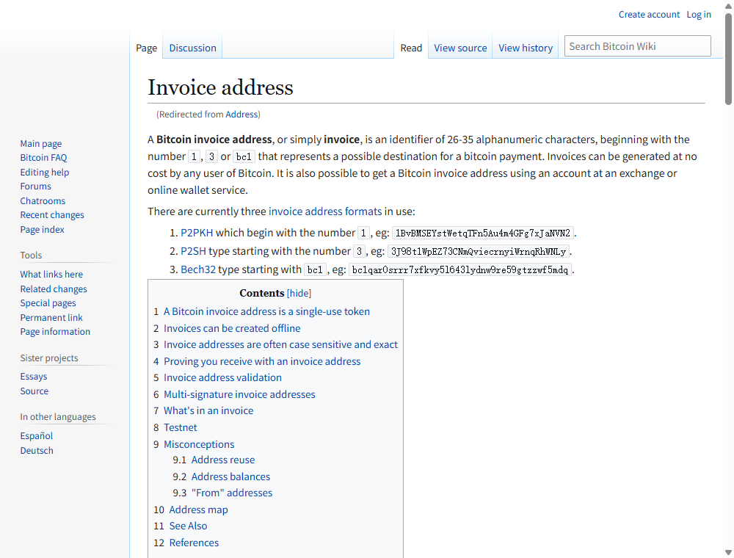Viewport: 734px width, 558px height.
Task: Jump to the Testnet section
Action: coord(181,427)
